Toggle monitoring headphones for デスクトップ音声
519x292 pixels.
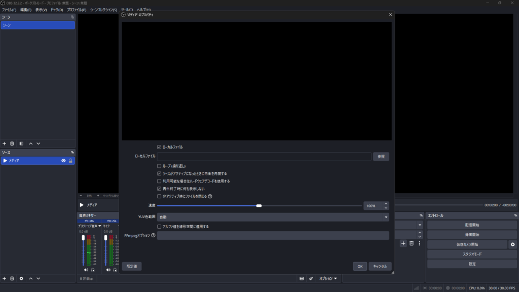click(x=93, y=270)
